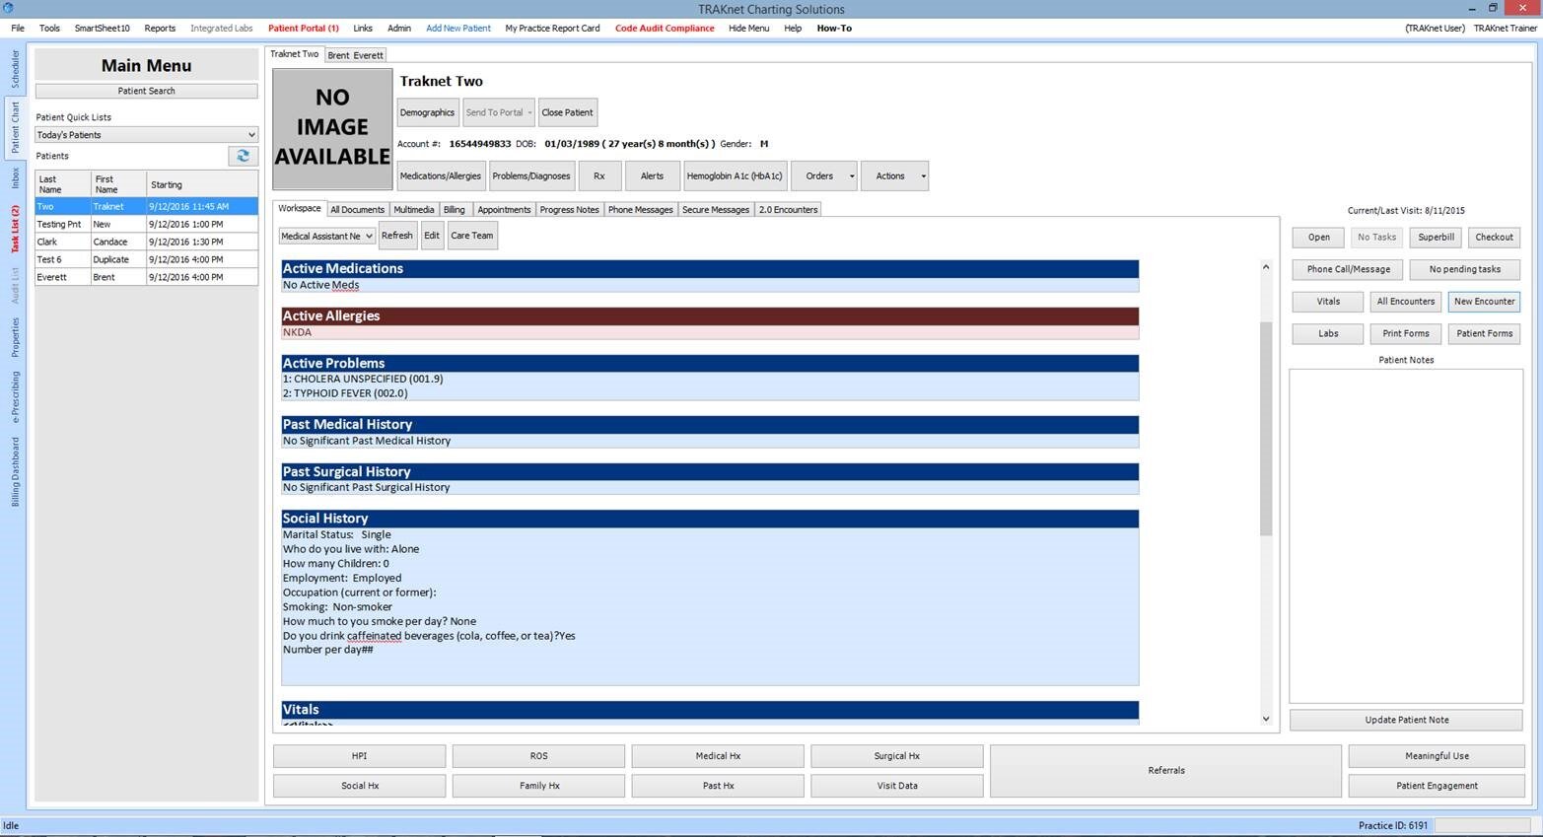Click the Close Patient button
The height and width of the screenshot is (837, 1543).
pos(567,112)
